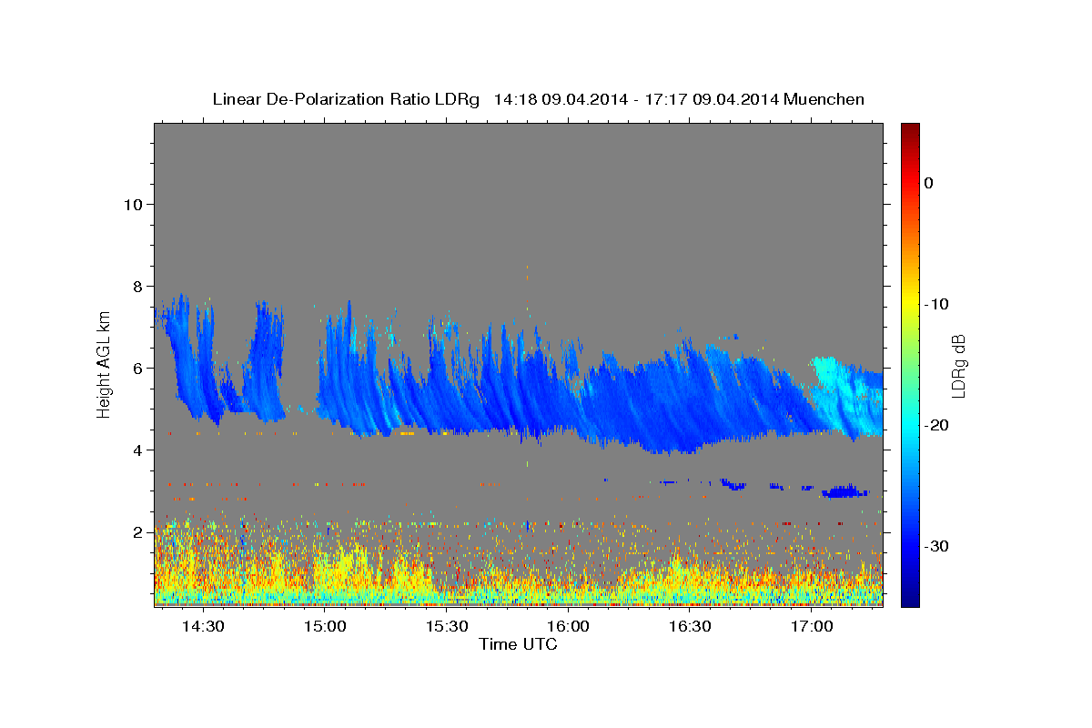Viewport: 1092px width, 728px height.
Task: Click the height tick label 4
Action: [x=138, y=450]
